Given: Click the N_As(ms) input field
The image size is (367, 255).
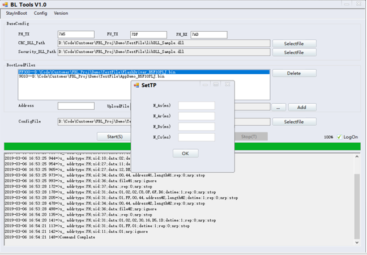Looking at the screenshot, I should (x=197, y=105).
